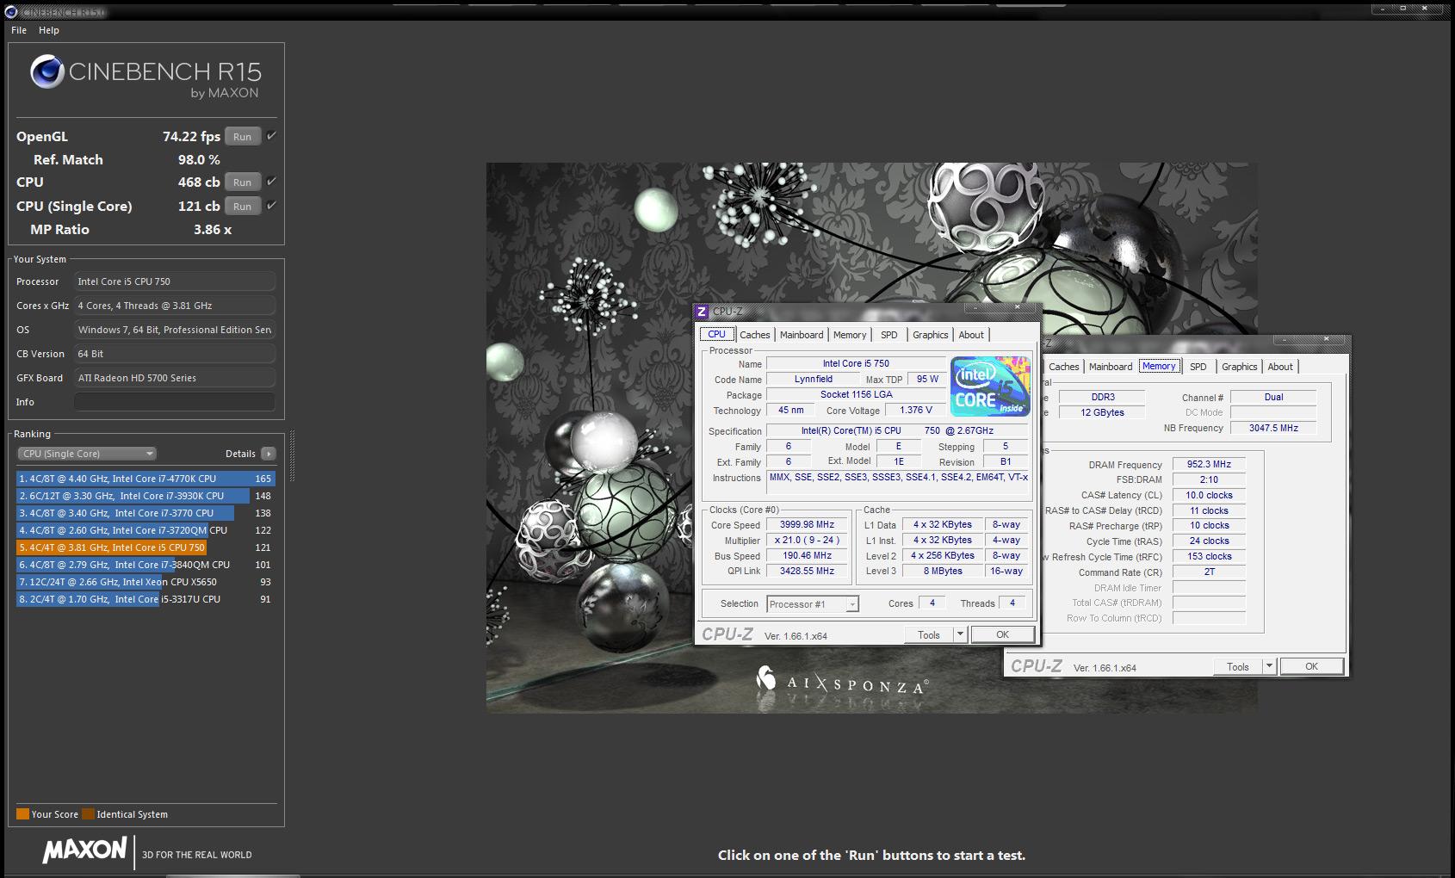1455x878 pixels.
Task: Click the Processor field Intel Core i5 CPU 750
Action: (175, 281)
